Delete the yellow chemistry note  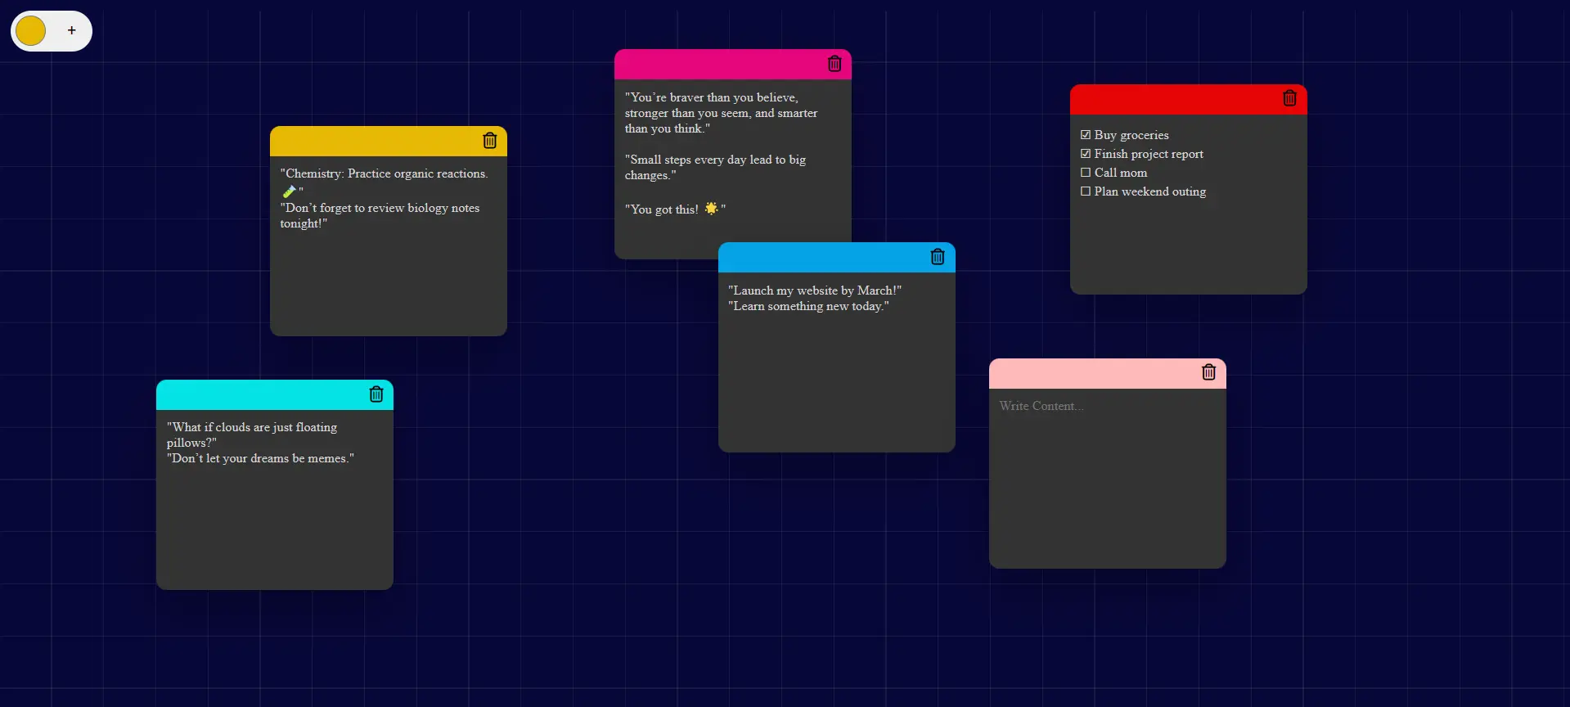point(489,141)
